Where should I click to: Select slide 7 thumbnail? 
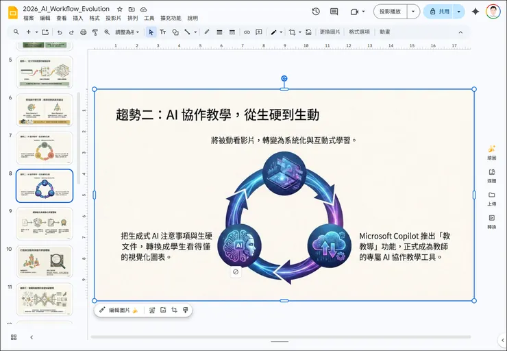45,148
